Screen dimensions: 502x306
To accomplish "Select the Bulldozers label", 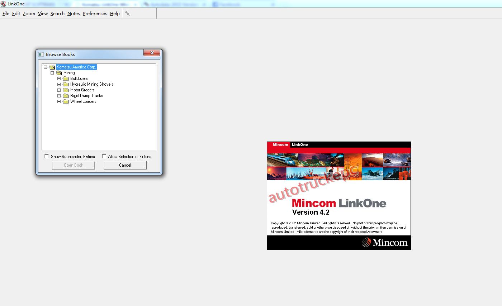I will [x=79, y=78].
